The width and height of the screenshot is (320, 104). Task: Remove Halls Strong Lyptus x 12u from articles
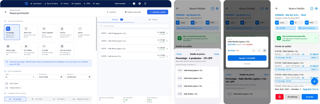pos(167,33)
